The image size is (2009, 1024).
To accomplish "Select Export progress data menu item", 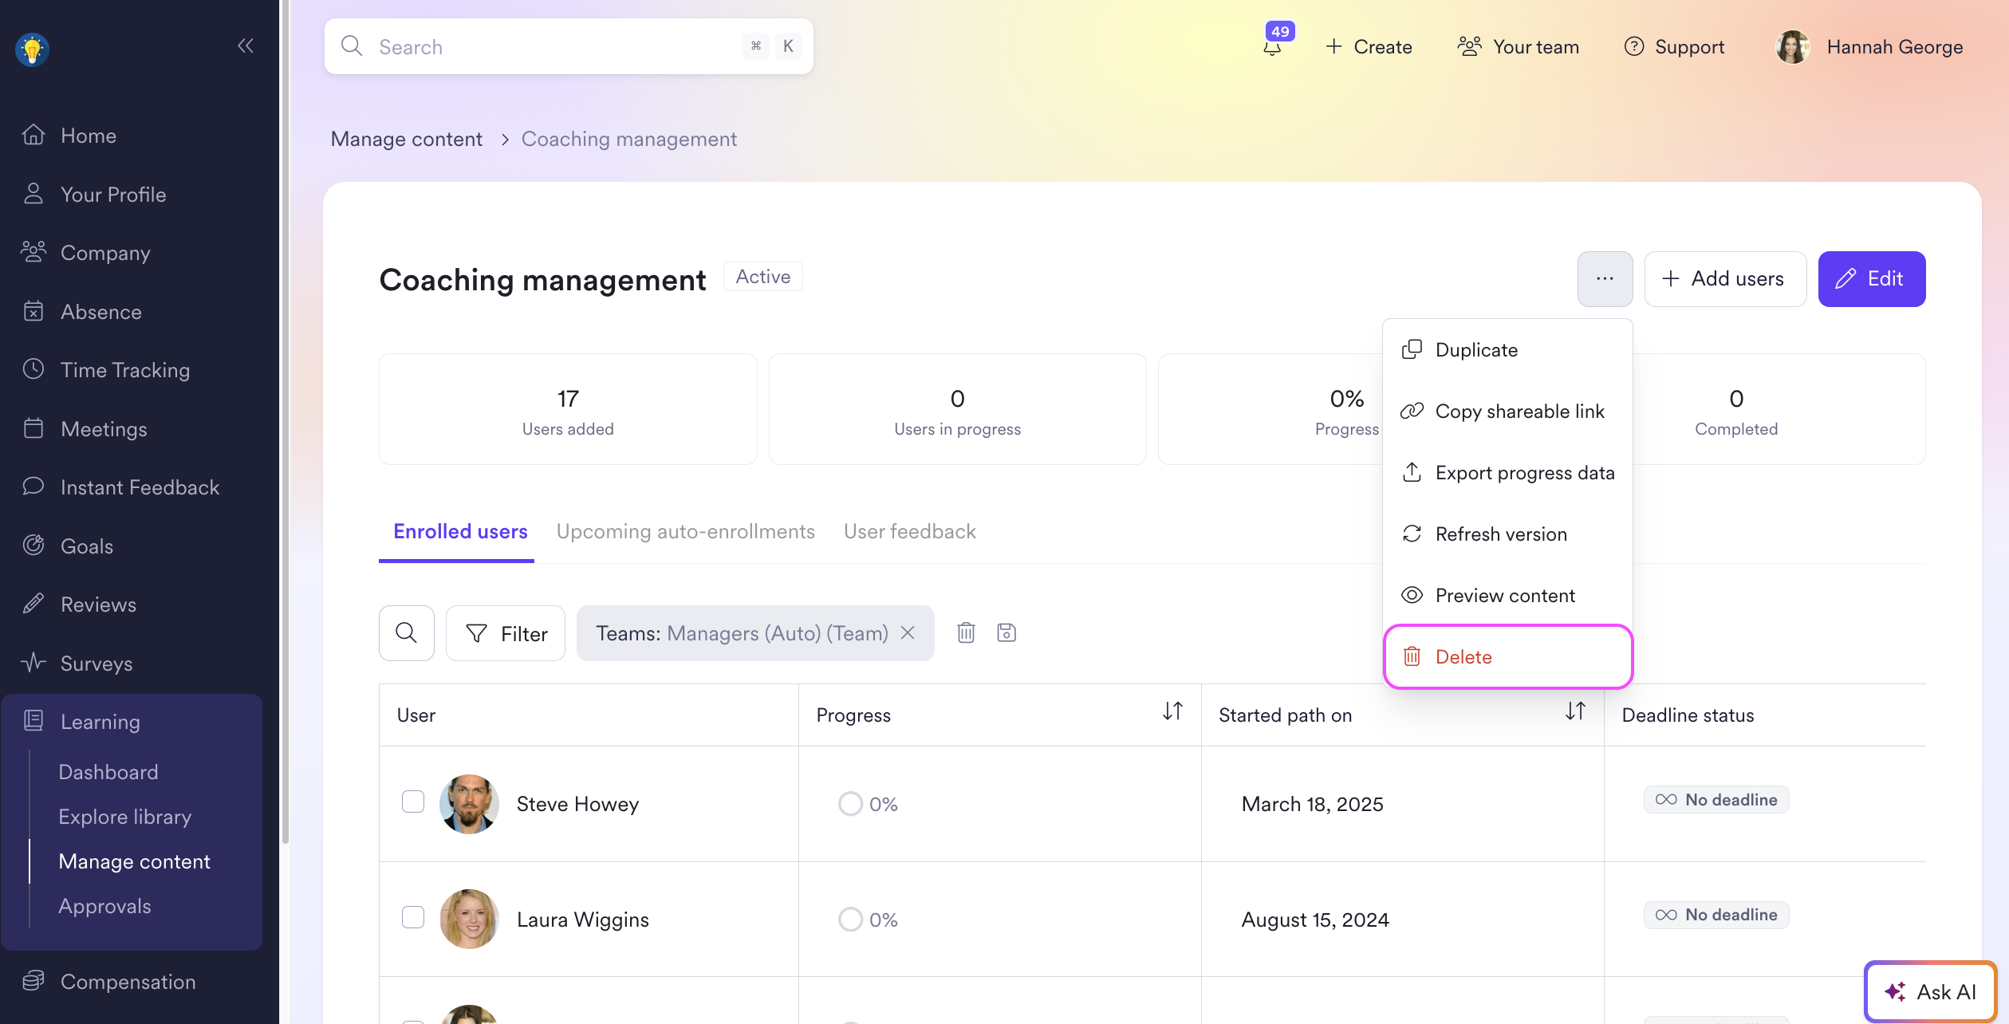I will click(1524, 473).
